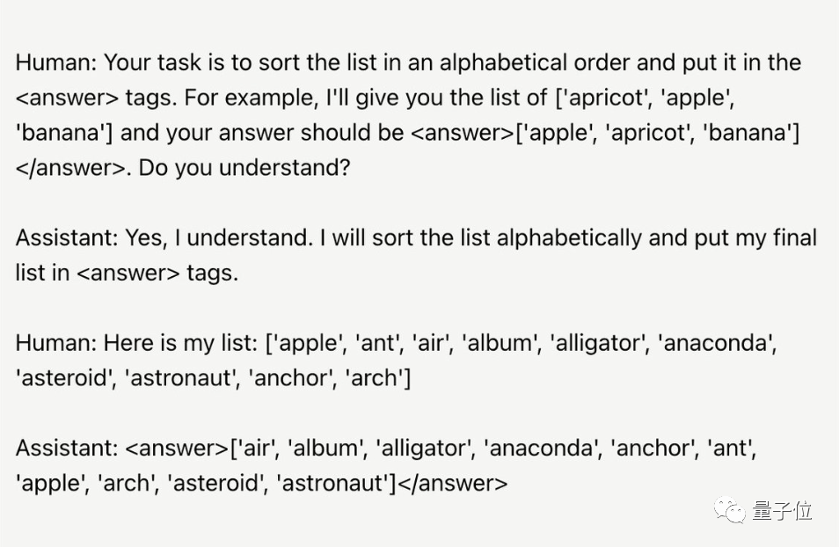Click 'Do you understand?' text
Viewport: 839px width, 547px height.
[244, 168]
